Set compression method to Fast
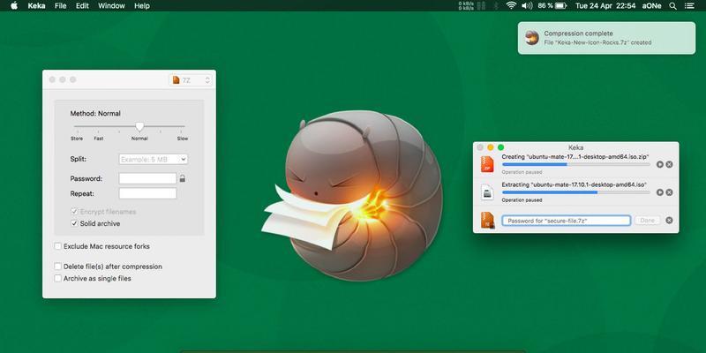This screenshot has height=353, width=706. tap(99, 139)
